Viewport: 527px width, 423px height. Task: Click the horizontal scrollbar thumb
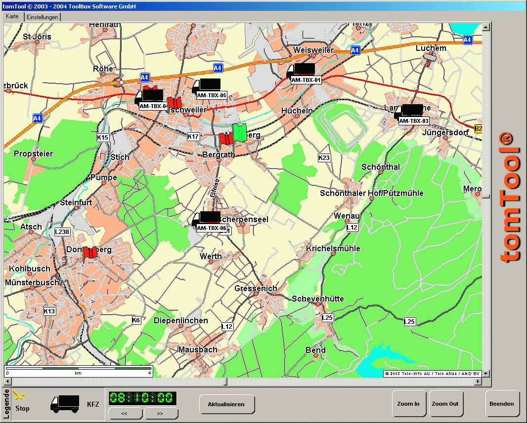point(225,382)
